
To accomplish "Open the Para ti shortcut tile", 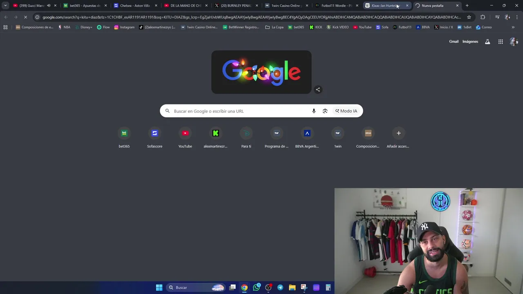I will click(x=246, y=138).
